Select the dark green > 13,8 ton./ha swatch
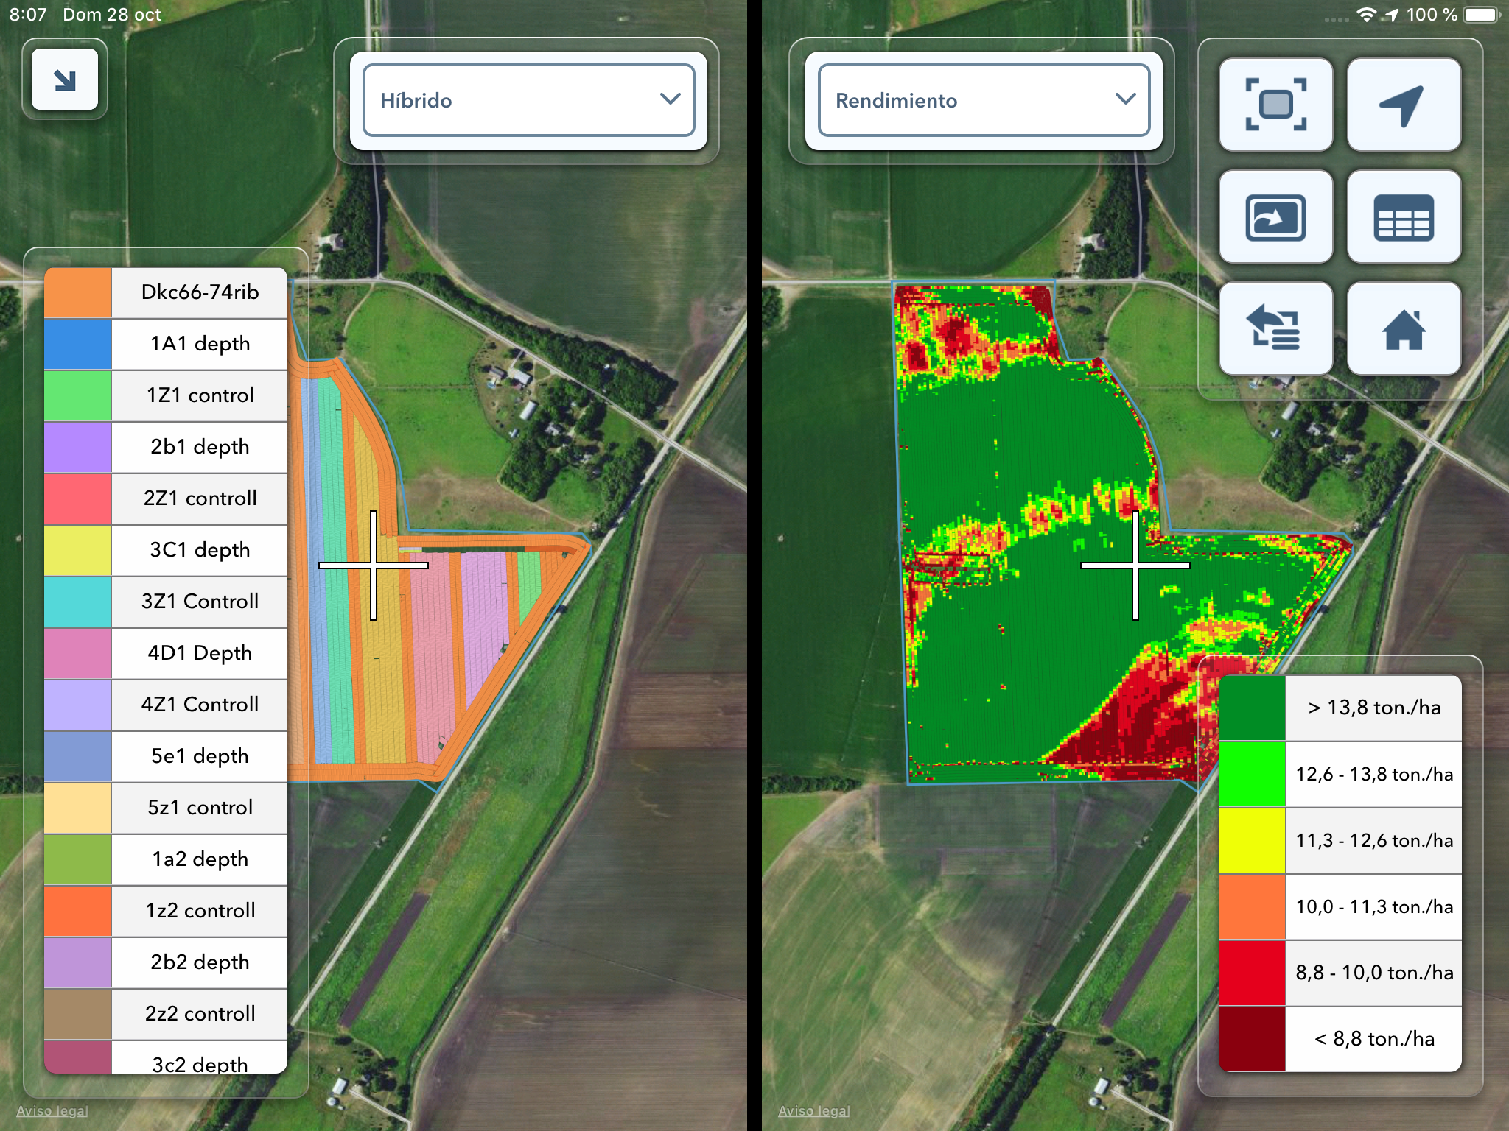 (1252, 708)
